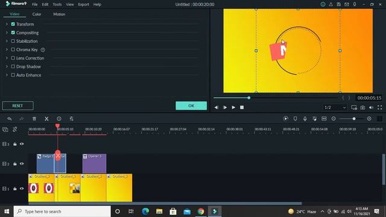Click the Undo arrow icon
This screenshot has height=217, width=386.
click(x=10, y=119)
